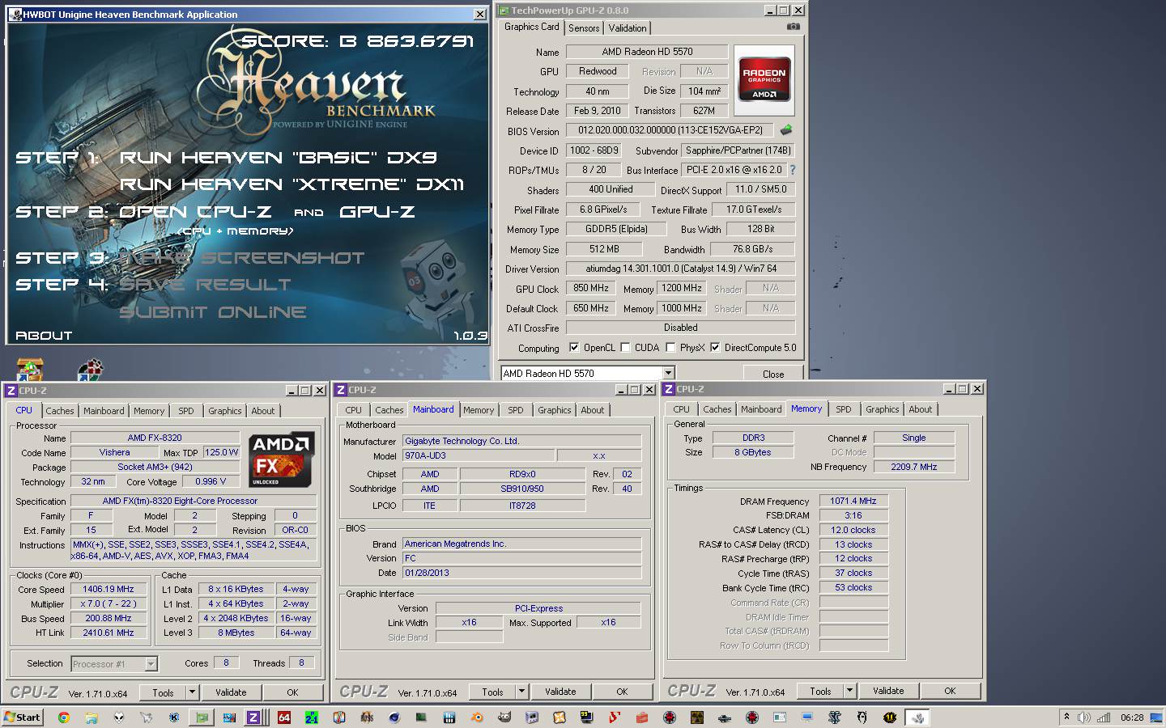This screenshot has width=1166, height=728.
Task: Open the AMD Radeon HD 5570 GPU dropdown
Action: coord(668,373)
